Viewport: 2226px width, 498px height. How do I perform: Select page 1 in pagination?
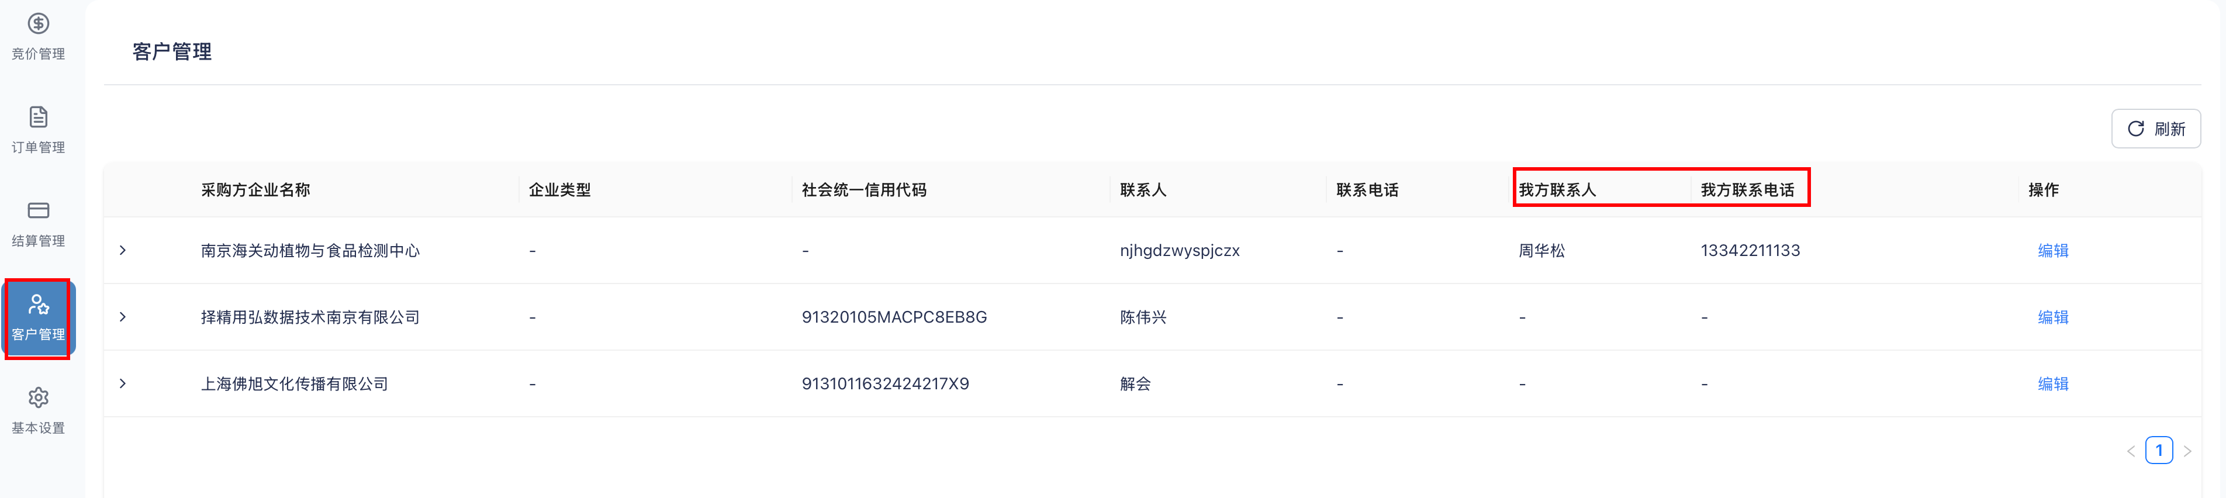(x=2159, y=451)
